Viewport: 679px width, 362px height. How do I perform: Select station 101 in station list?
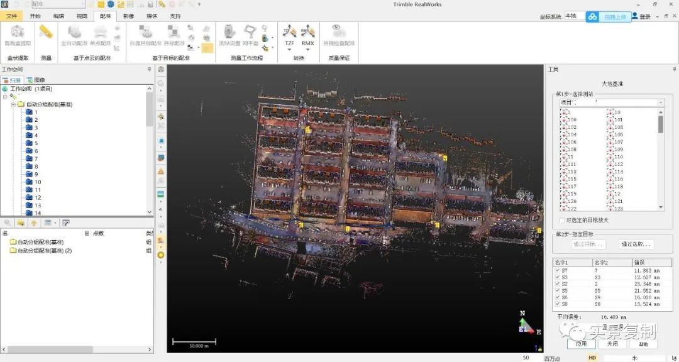point(615,119)
